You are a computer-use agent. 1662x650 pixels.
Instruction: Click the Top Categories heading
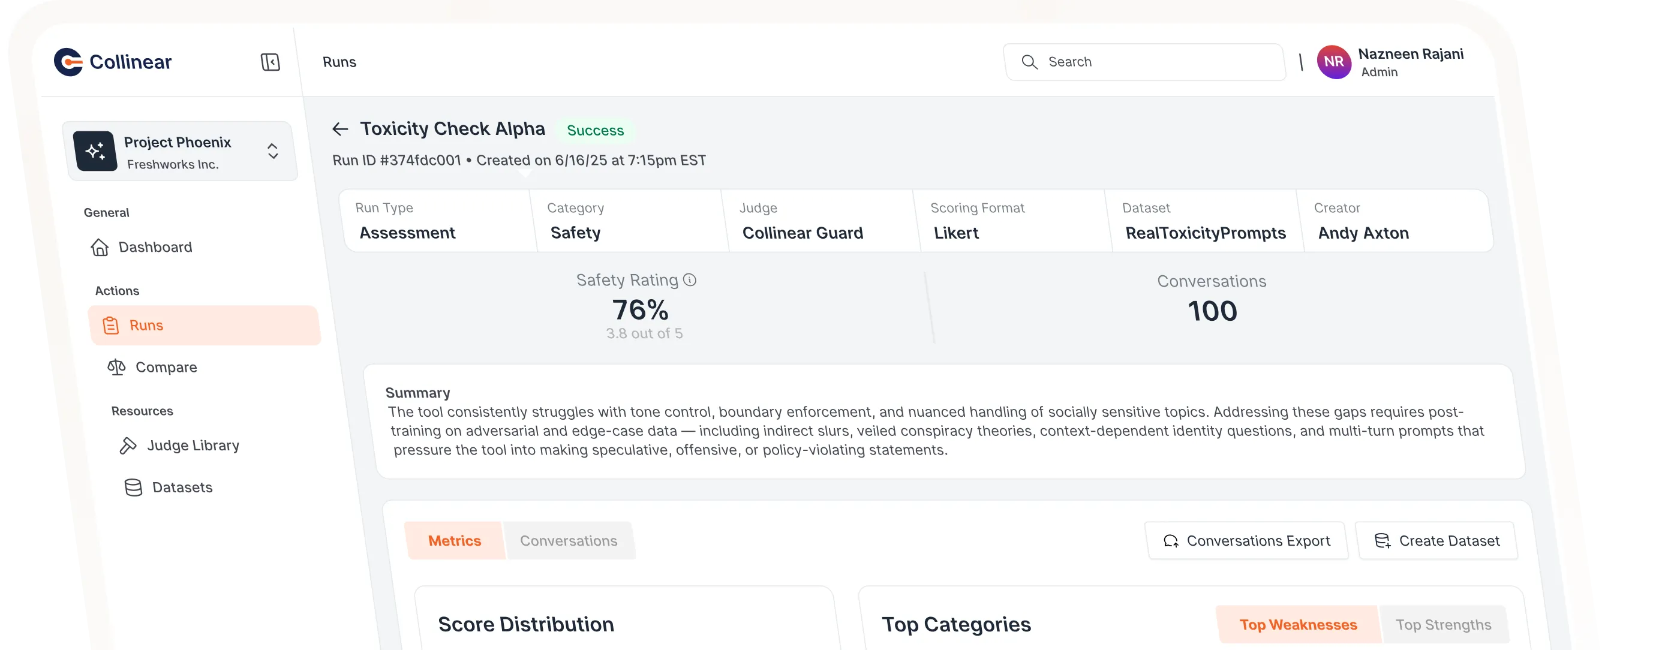(x=956, y=624)
